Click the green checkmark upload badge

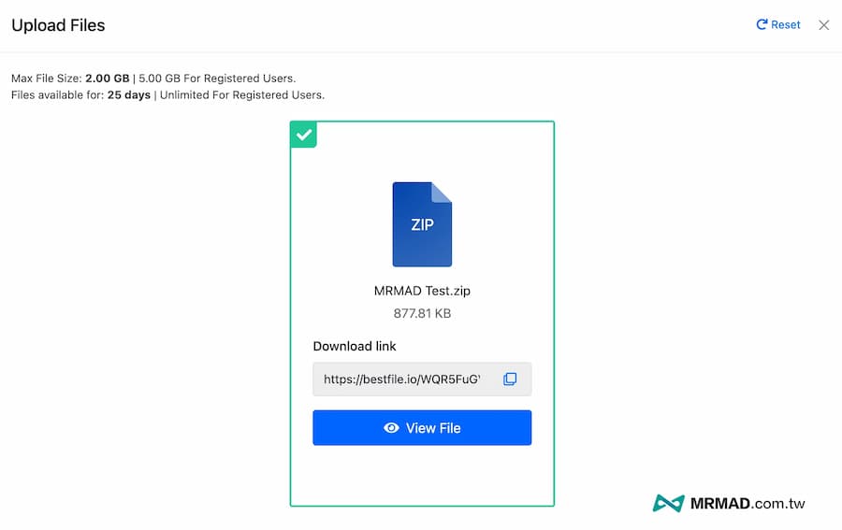(x=304, y=135)
